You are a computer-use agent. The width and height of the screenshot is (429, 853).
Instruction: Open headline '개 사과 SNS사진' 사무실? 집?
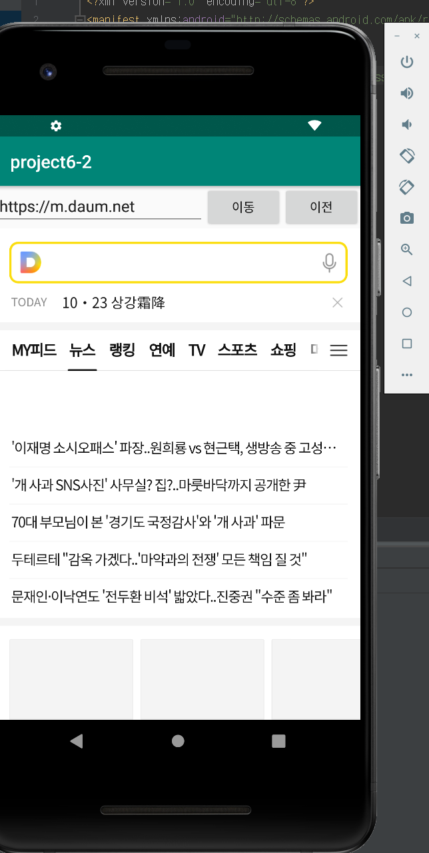159,485
